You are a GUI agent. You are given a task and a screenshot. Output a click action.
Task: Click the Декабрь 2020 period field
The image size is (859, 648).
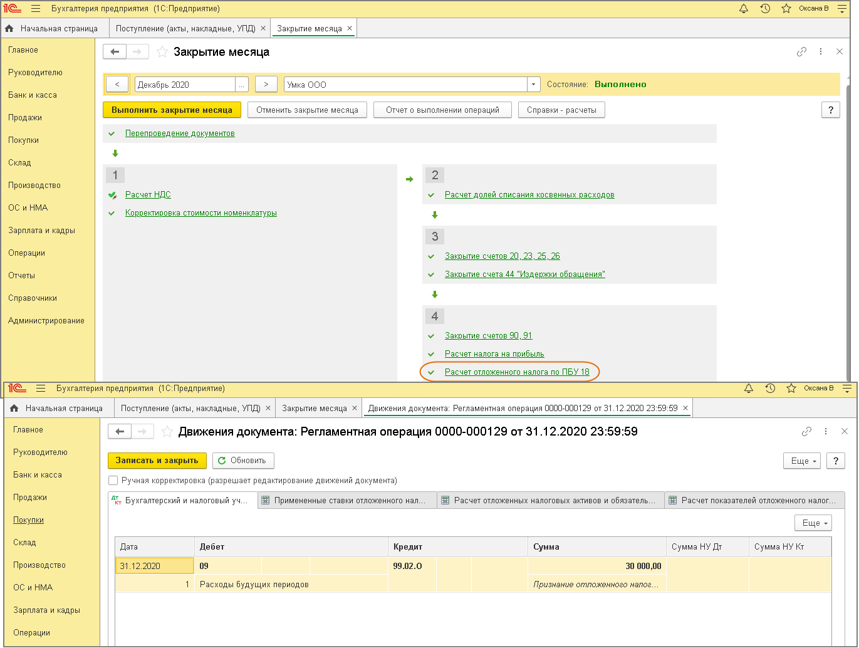tap(185, 84)
